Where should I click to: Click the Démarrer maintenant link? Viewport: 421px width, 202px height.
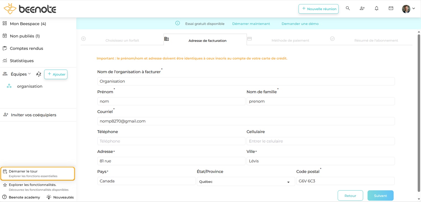[x=251, y=24]
